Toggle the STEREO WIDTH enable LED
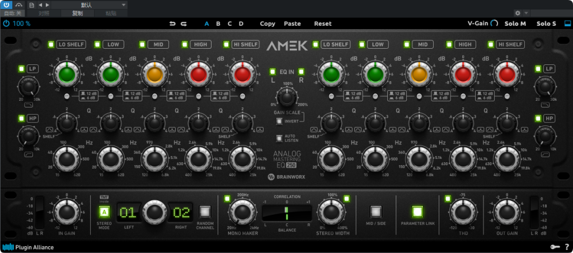 point(346,199)
